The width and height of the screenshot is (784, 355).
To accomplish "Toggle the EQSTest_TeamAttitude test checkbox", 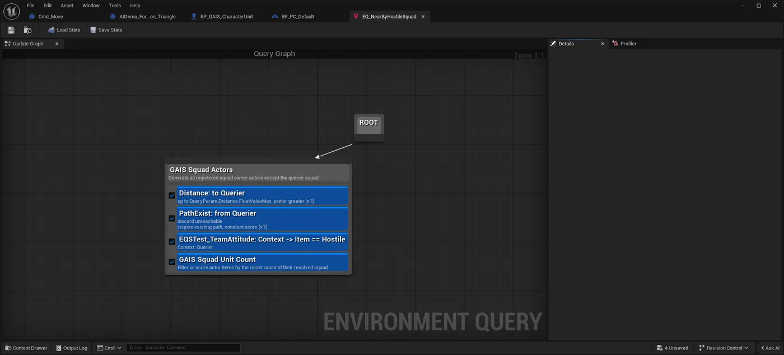I will (172, 242).
